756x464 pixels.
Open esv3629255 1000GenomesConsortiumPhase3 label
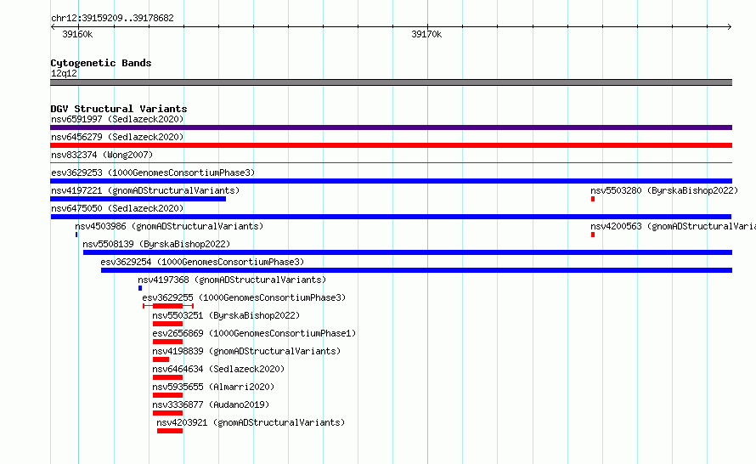(x=244, y=297)
